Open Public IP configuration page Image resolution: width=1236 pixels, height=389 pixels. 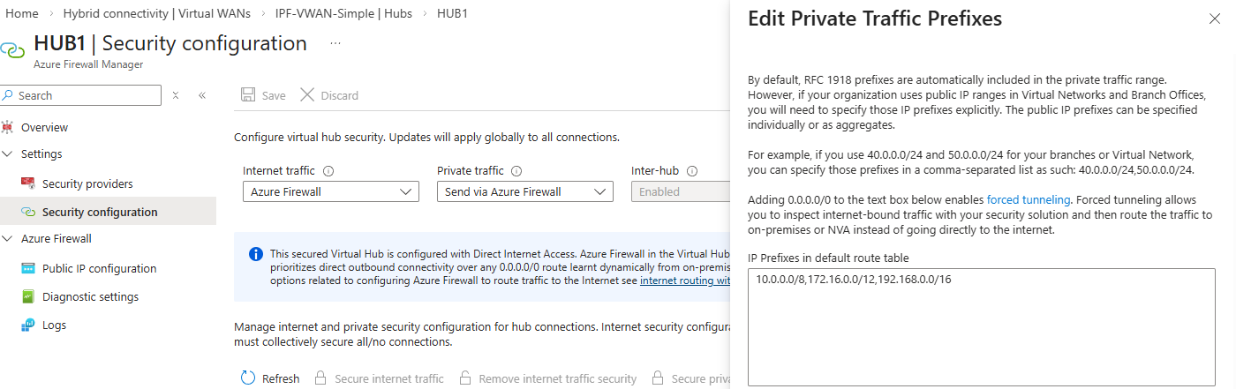(99, 269)
